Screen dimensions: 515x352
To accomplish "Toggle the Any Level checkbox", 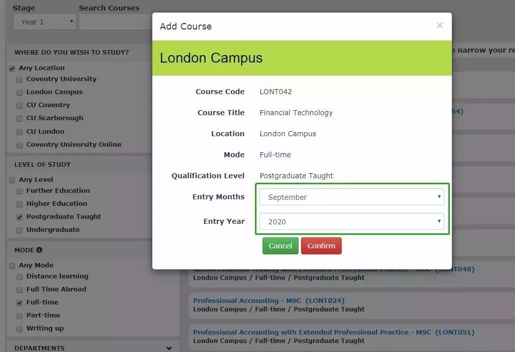I will (x=12, y=180).
